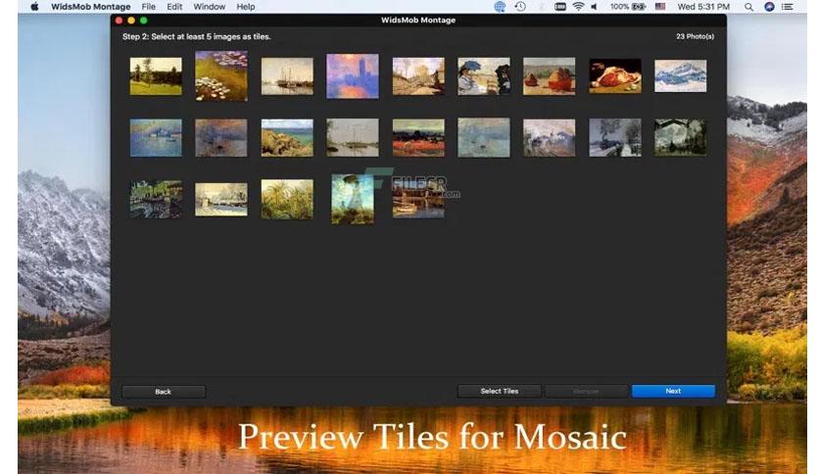Image resolution: width=819 pixels, height=474 pixels.
Task: Select the water lilies painting thumbnail
Action: pos(221,76)
